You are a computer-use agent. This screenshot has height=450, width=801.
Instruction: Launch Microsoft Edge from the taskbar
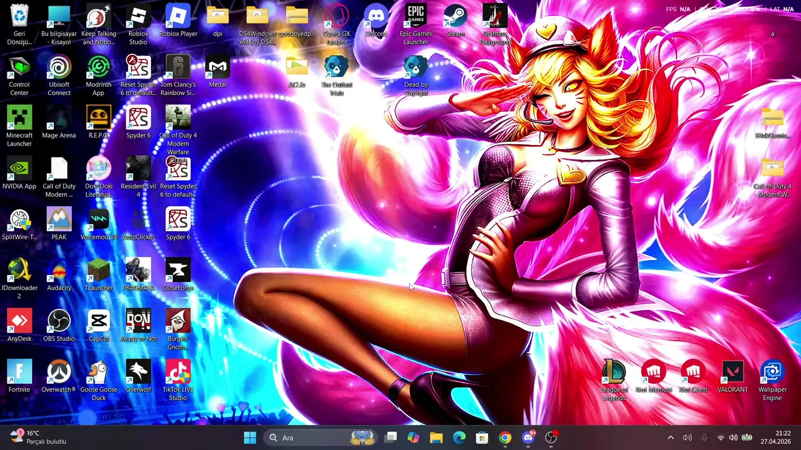point(459,437)
